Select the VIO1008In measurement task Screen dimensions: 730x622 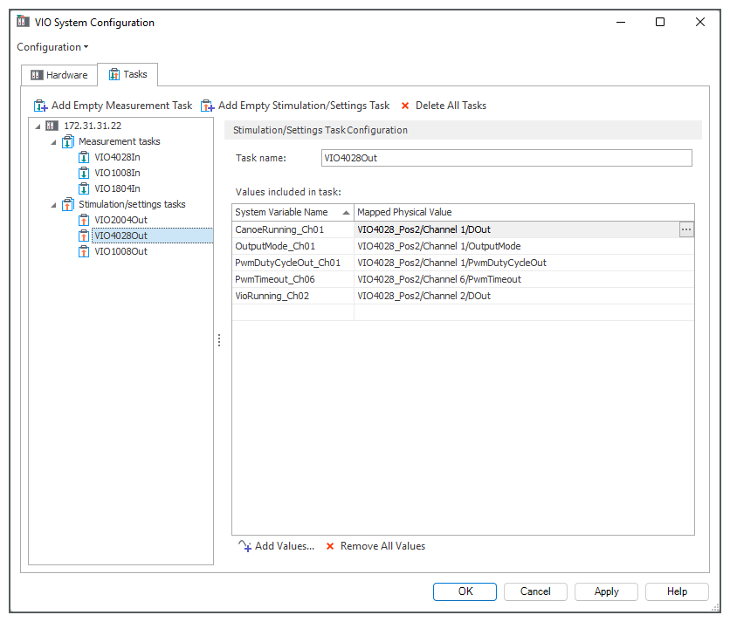(x=117, y=173)
